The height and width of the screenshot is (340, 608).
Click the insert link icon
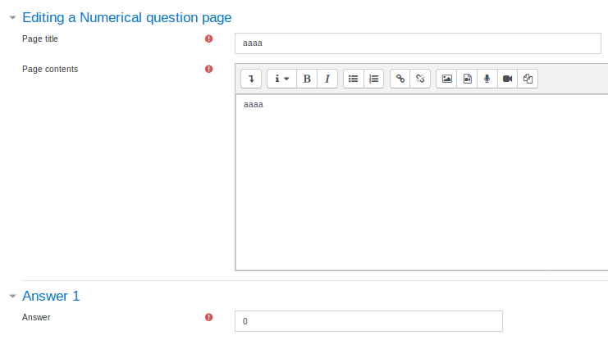pos(400,79)
